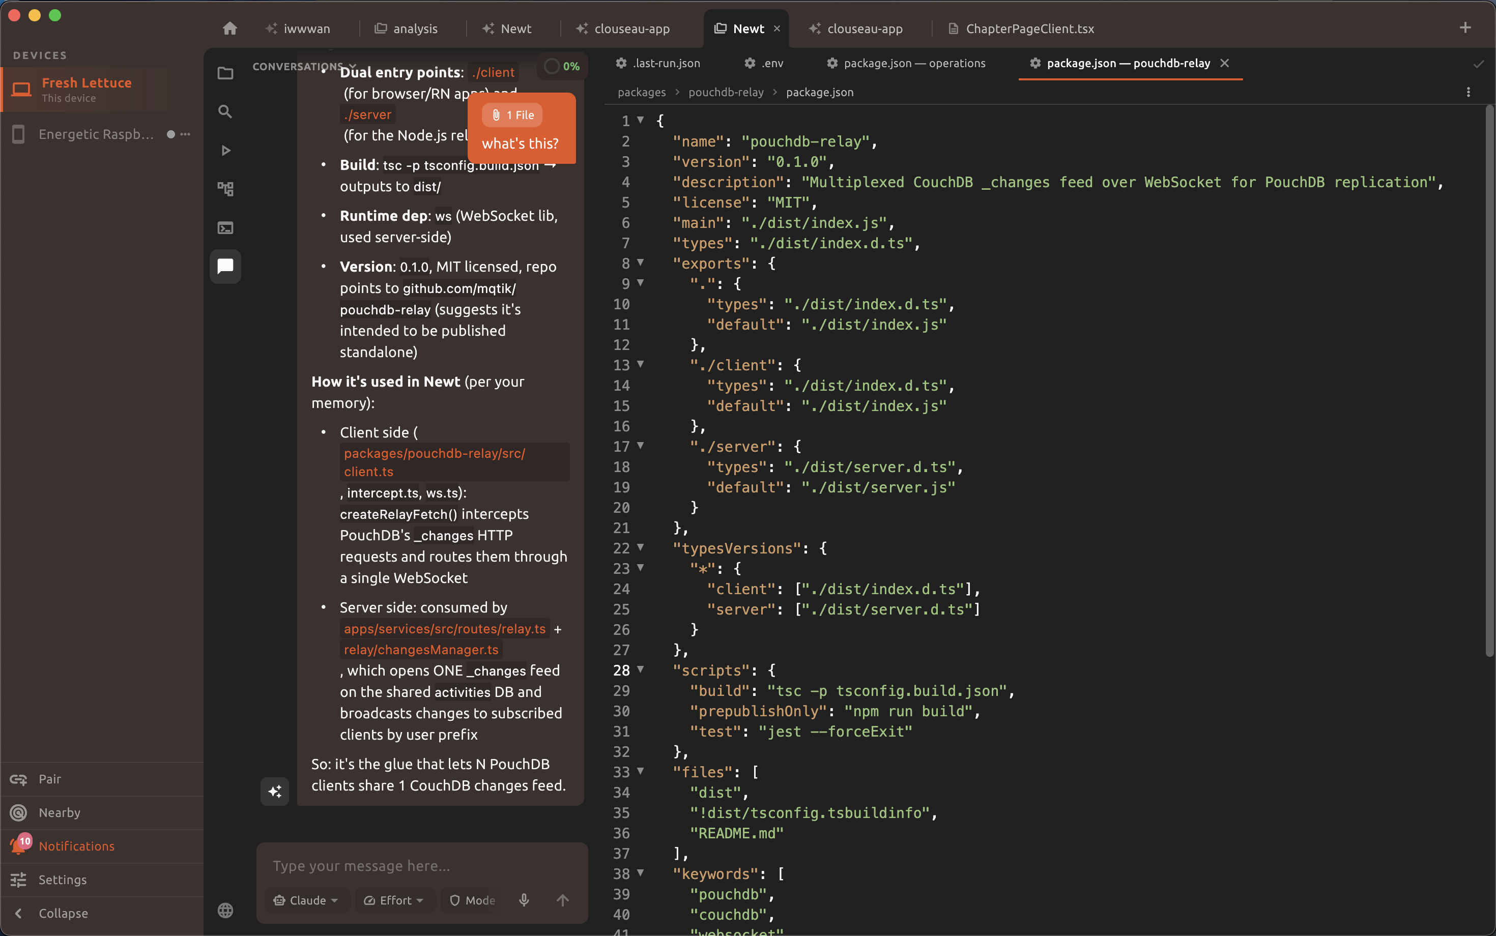This screenshot has width=1496, height=936.
Task: Collapse the fold arrow at line 1
Action: (640, 120)
